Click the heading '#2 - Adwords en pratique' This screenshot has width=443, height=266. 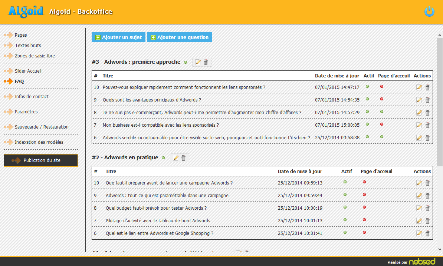coord(125,158)
